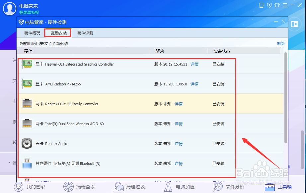Click the AMD Radeon R7 M265 card icon
The width and height of the screenshot is (306, 193).
pyautogui.click(x=27, y=83)
